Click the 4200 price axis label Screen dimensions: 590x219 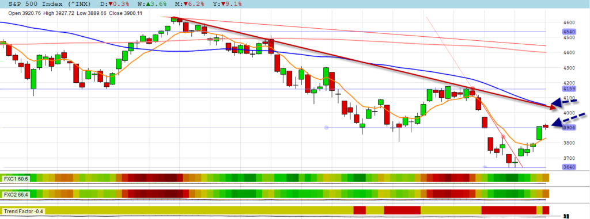569,83
